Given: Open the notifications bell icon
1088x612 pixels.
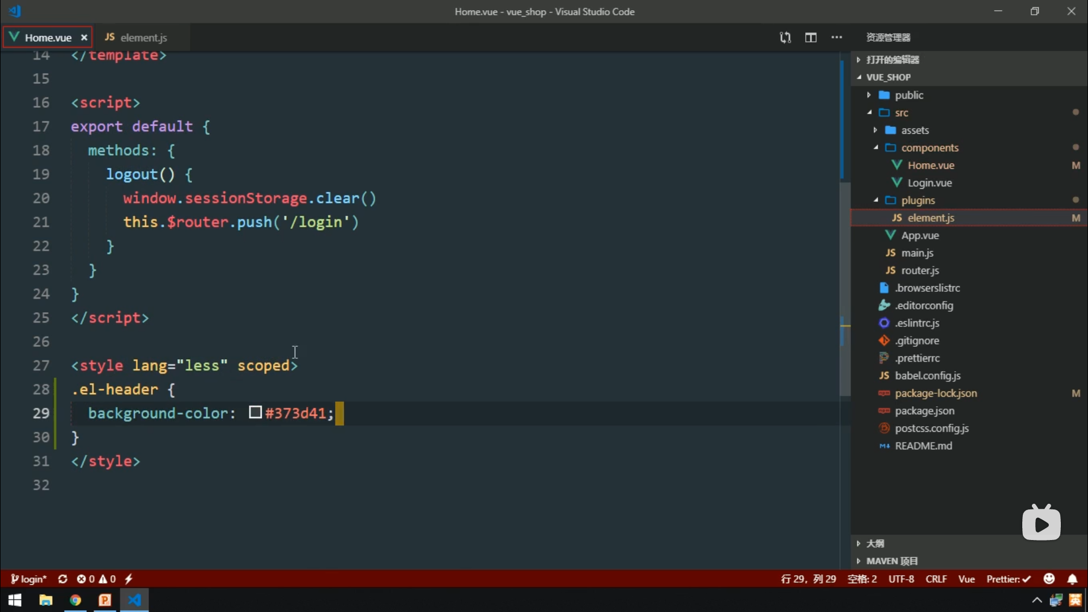Looking at the screenshot, I should coord(1072,579).
